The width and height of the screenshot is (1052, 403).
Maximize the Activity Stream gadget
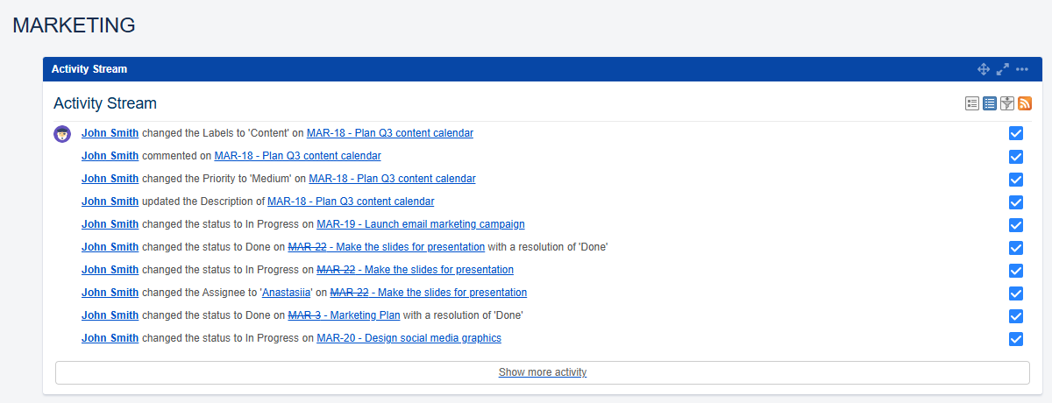click(x=1003, y=69)
